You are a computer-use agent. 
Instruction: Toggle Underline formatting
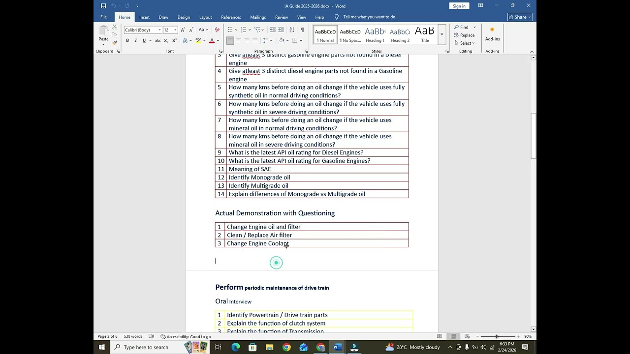tap(144, 40)
